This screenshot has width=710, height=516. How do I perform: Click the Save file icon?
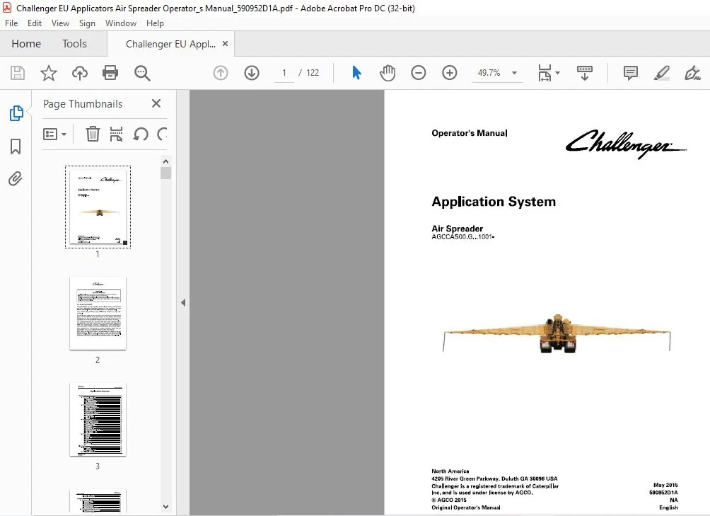click(x=18, y=73)
